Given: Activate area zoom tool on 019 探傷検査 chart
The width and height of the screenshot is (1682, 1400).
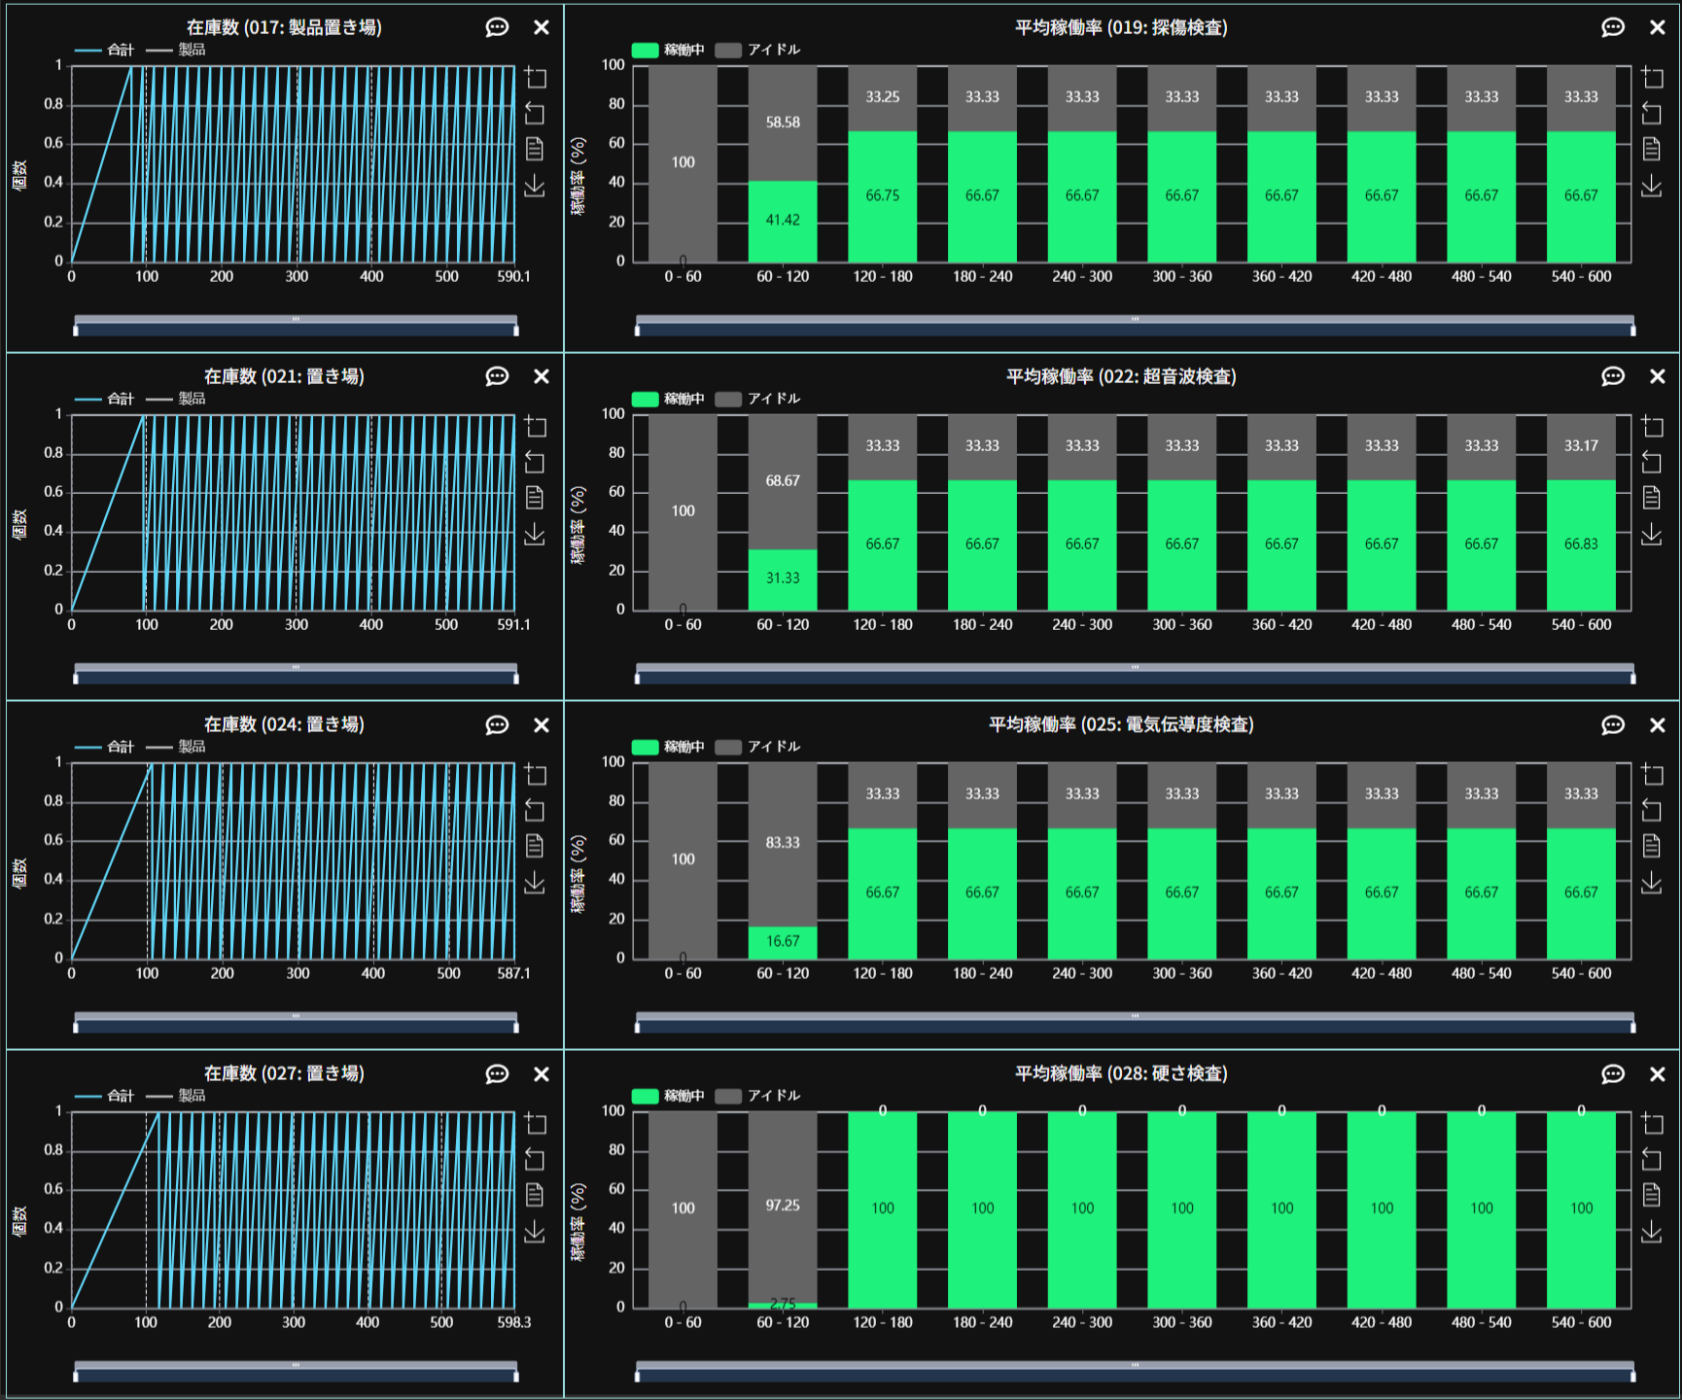Looking at the screenshot, I should 1652,77.
